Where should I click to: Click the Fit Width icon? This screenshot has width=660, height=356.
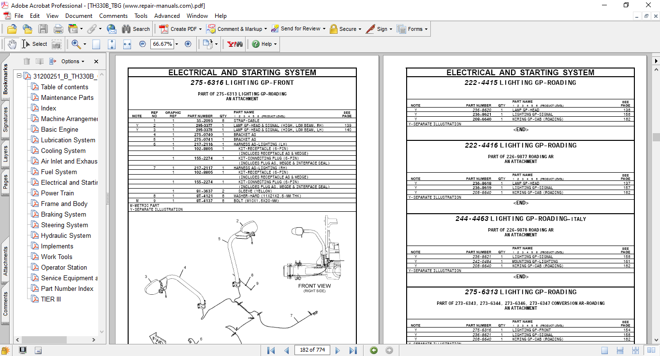point(127,44)
